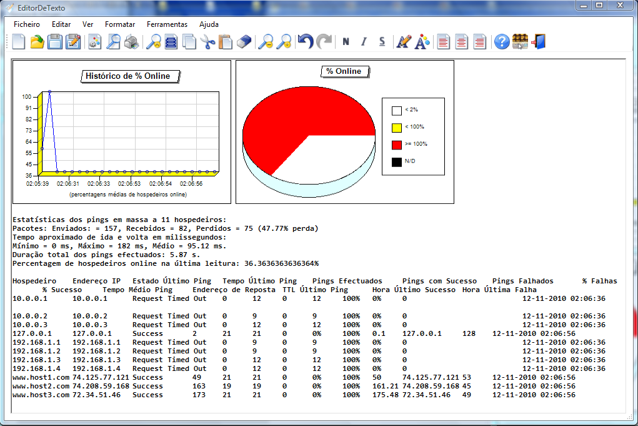This screenshot has width=638, height=426.
Task: Open the find text tool
Action: pyautogui.click(x=153, y=42)
